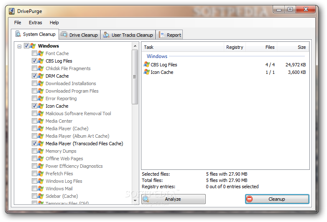327x222 pixels.
Task: Switch to the Report tab
Action: 169,35
